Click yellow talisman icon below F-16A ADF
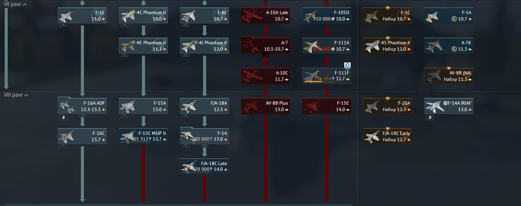The image size is (521, 206). tap(63, 117)
